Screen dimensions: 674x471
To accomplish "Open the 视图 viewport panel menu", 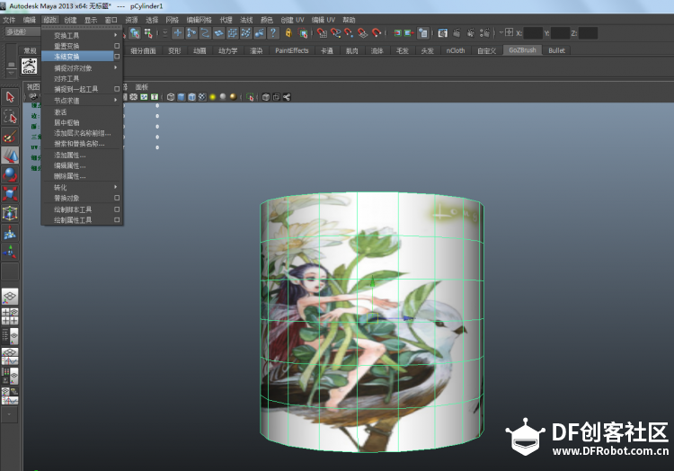I will 32,87.
